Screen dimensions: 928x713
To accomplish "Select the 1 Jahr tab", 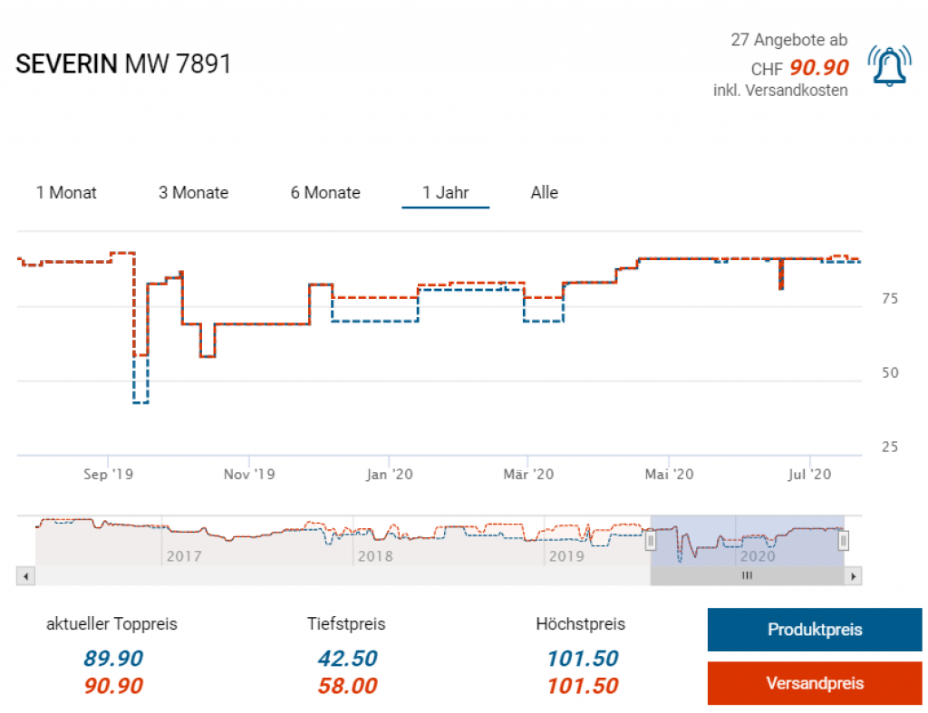I will (446, 193).
